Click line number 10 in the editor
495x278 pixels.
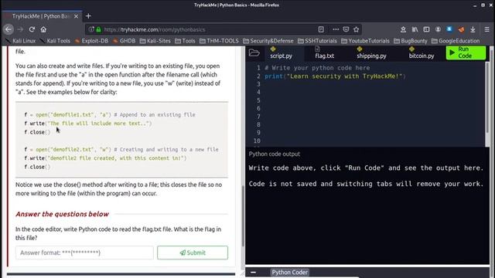[257, 141]
